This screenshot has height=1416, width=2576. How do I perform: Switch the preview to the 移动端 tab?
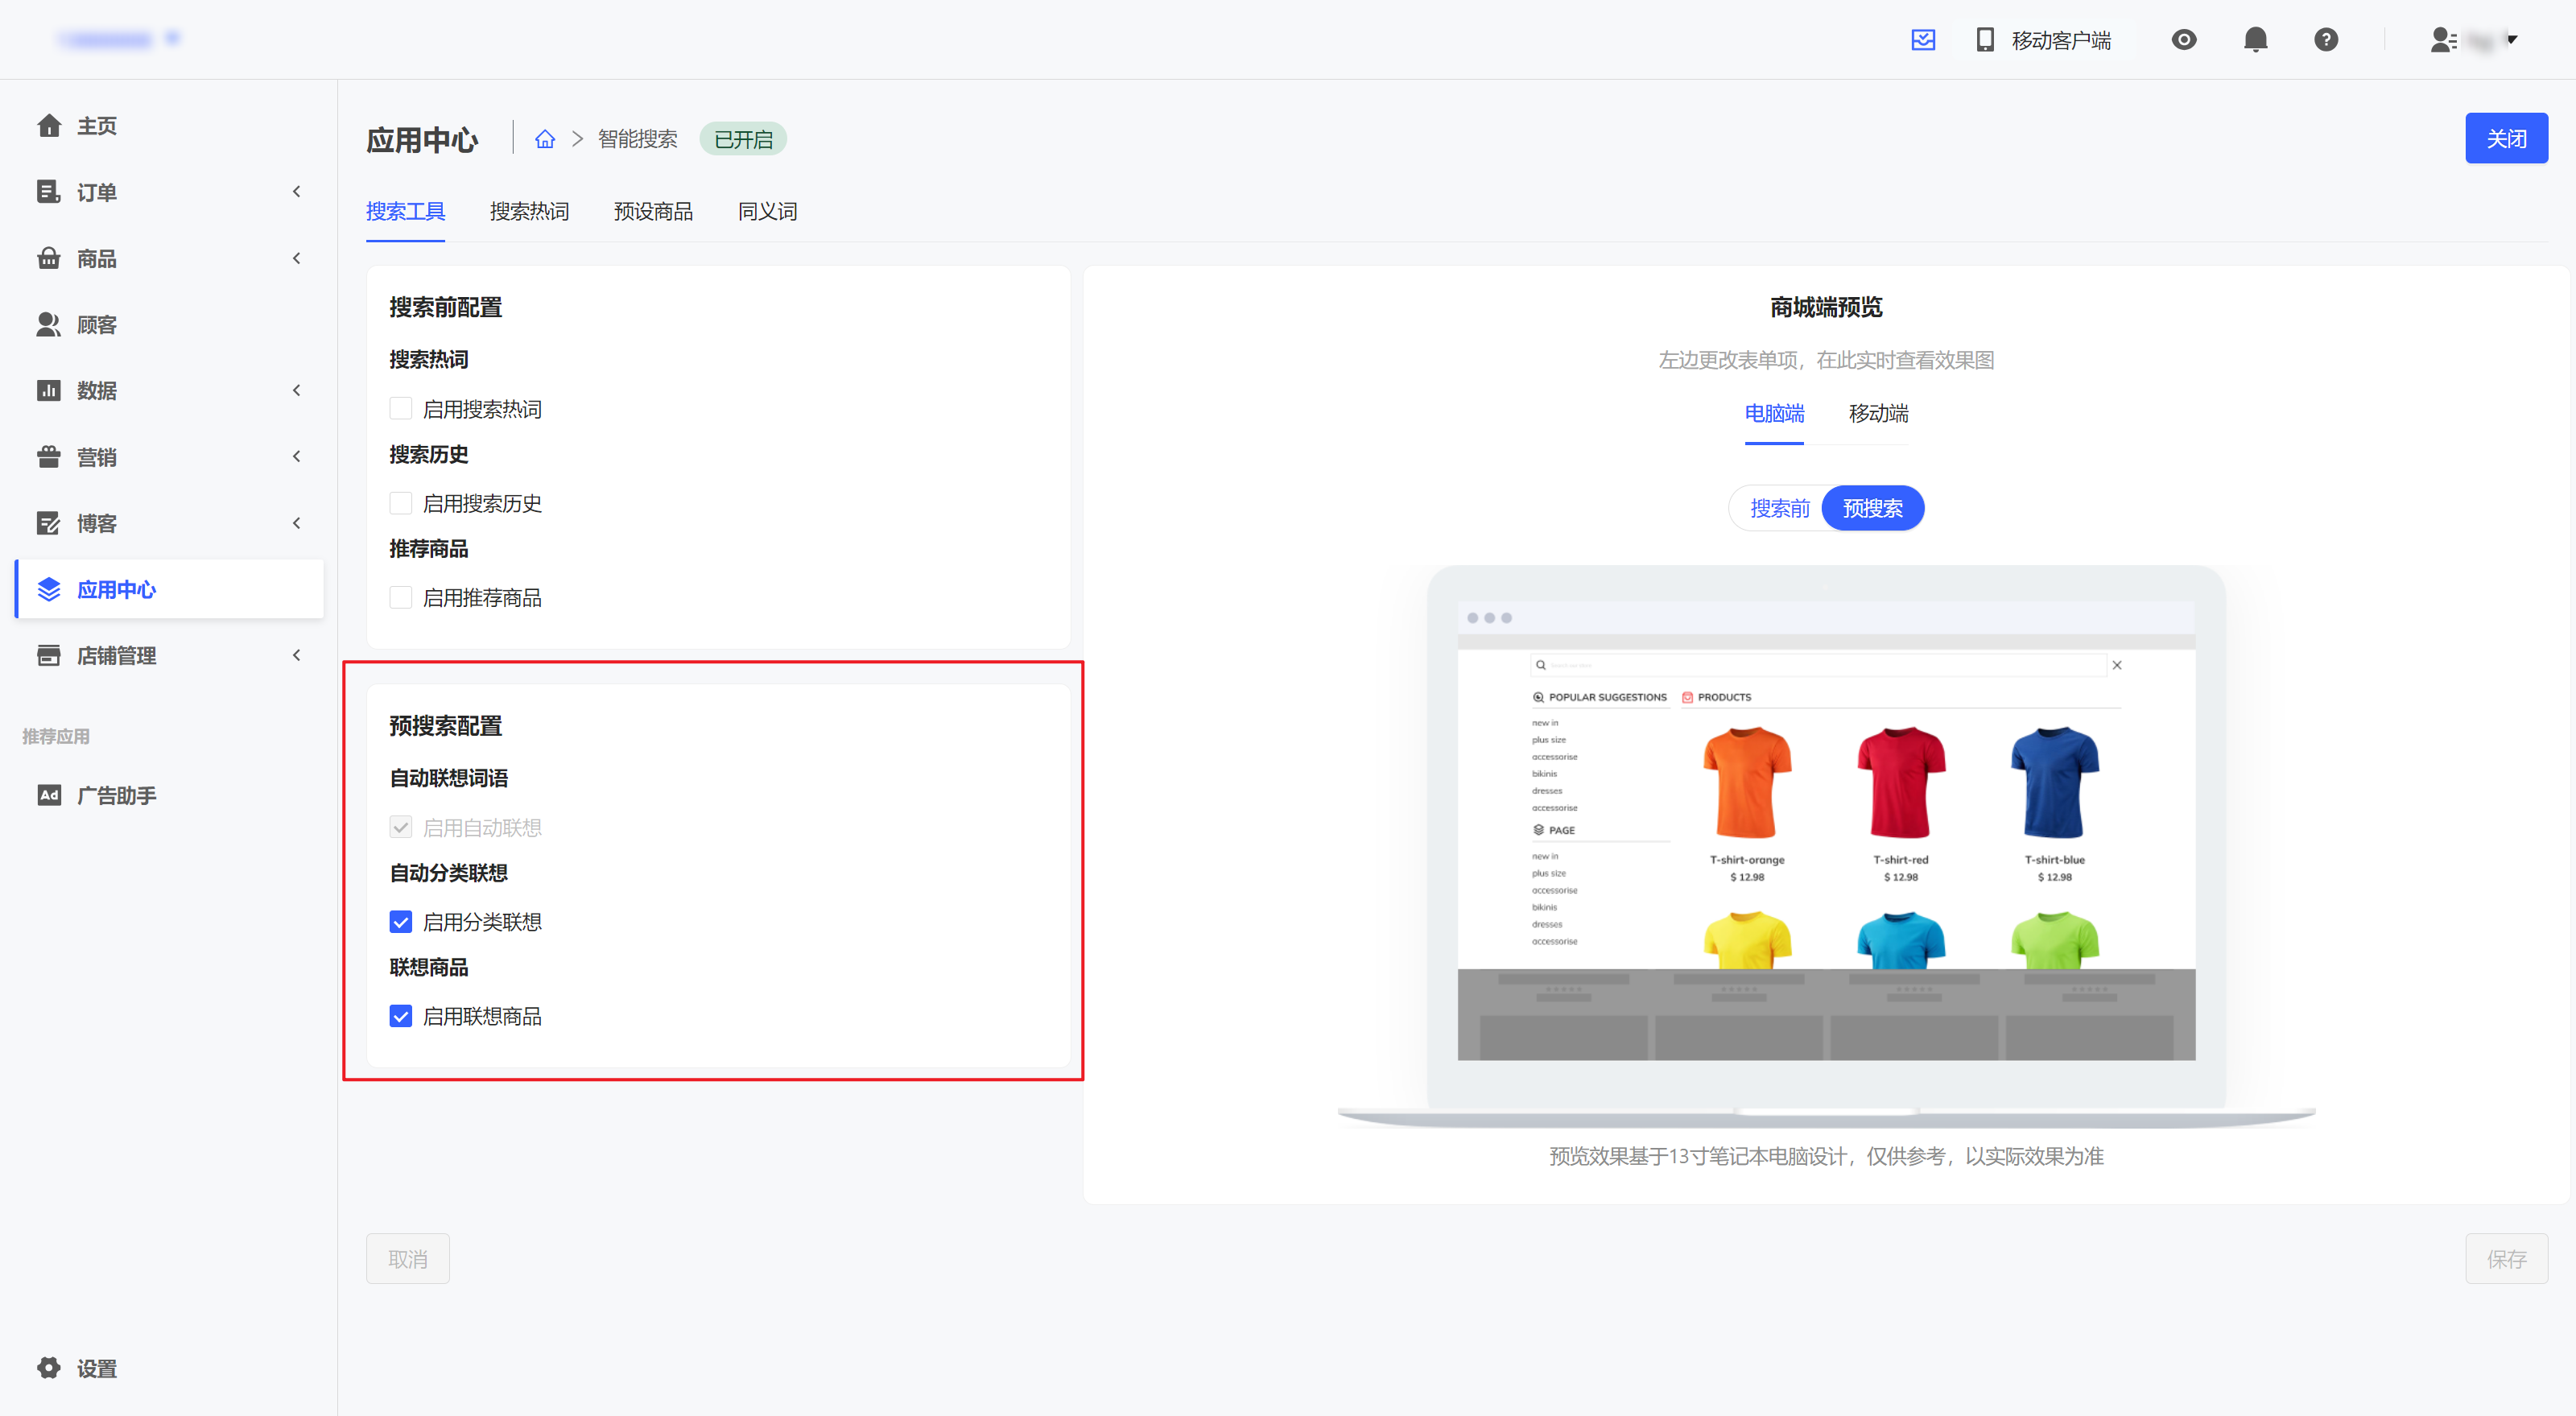(x=1878, y=414)
